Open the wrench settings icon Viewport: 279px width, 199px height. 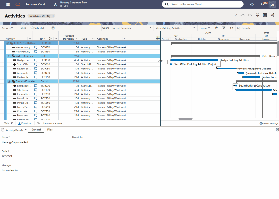click(x=216, y=28)
